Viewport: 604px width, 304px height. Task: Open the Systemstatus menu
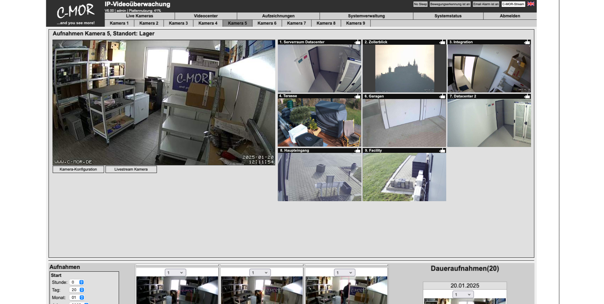tap(448, 16)
